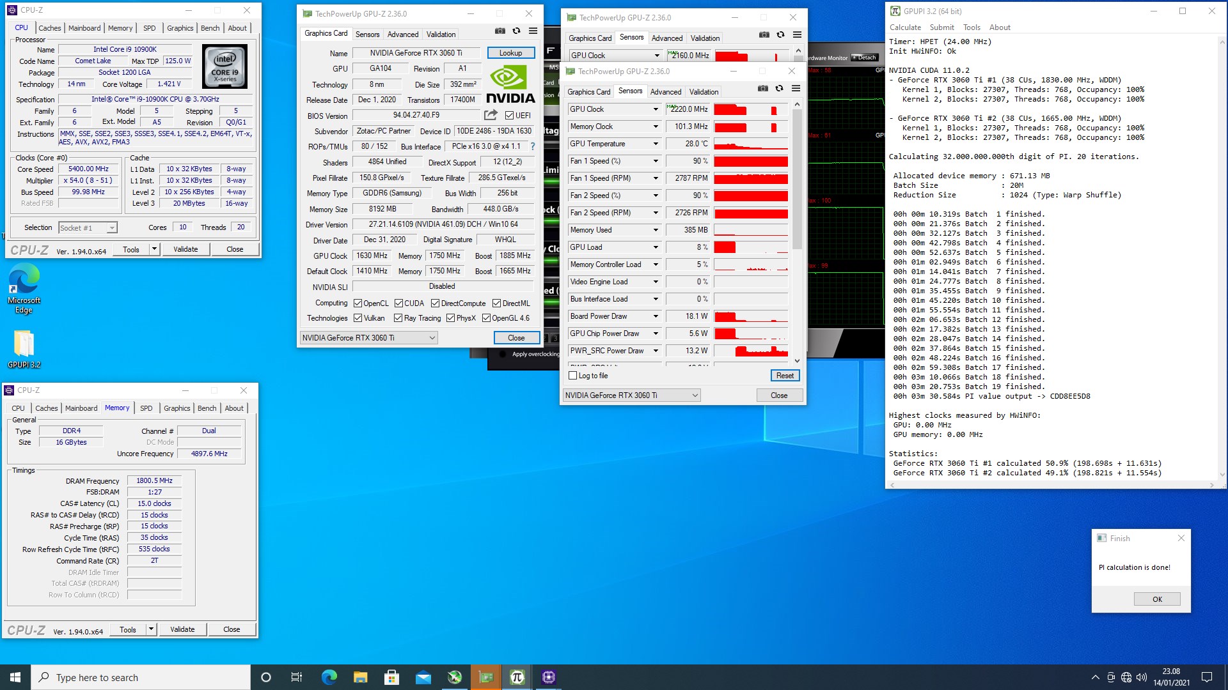Switch to Advanced tab in GPU-Z Graphics Card window
Viewport: 1228px width, 690px height.
point(403,34)
